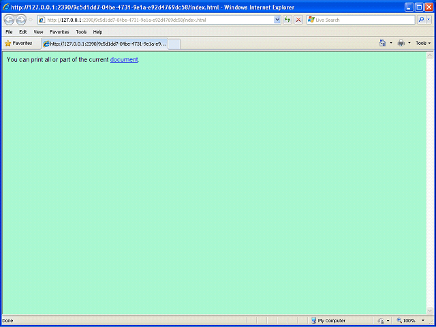Click the page icon in the address bar
Screen dimensions: 436x327
[x=42, y=20]
